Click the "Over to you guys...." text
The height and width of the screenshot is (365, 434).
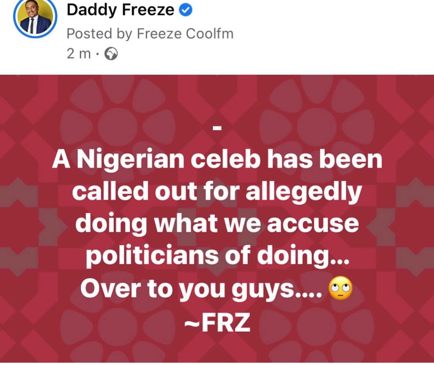tap(201, 289)
